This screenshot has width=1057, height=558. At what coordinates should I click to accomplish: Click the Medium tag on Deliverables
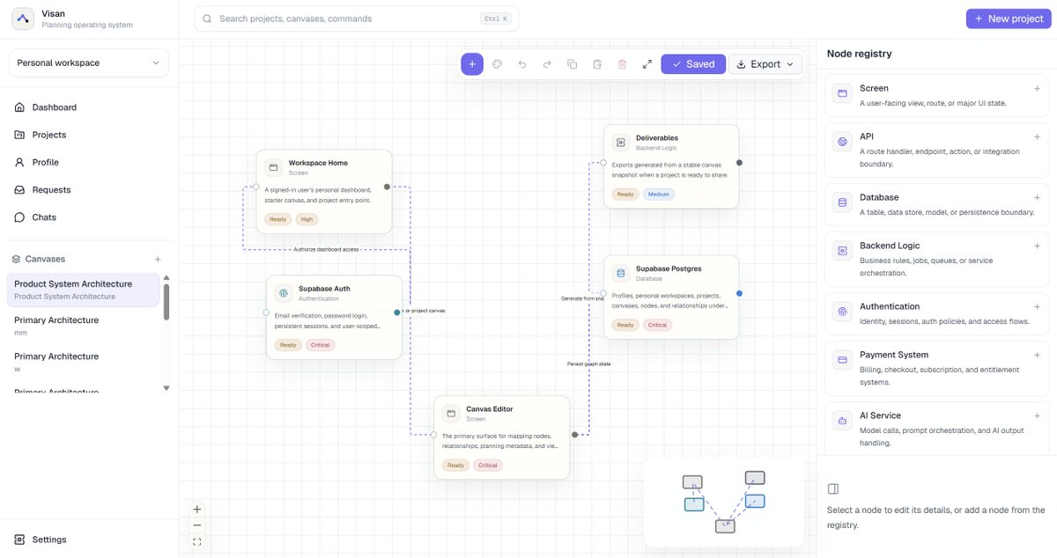658,195
